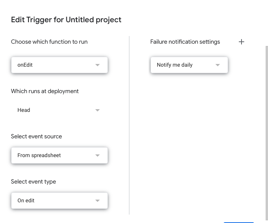The width and height of the screenshot is (268, 223).
Task: Click the Choose which function to run label
Action: pyautogui.click(x=49, y=42)
